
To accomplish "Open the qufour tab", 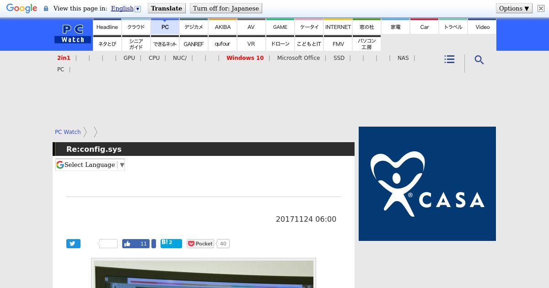I will click(222, 43).
